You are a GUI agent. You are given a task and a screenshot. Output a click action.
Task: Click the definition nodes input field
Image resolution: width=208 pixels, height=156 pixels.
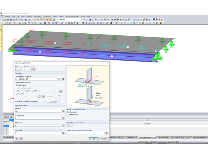[x=86, y=133]
